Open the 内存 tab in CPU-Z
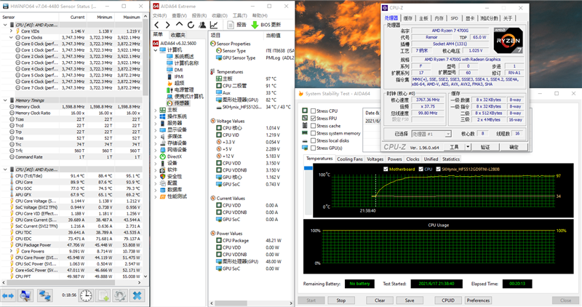The height and width of the screenshot is (307, 582). pos(439,18)
